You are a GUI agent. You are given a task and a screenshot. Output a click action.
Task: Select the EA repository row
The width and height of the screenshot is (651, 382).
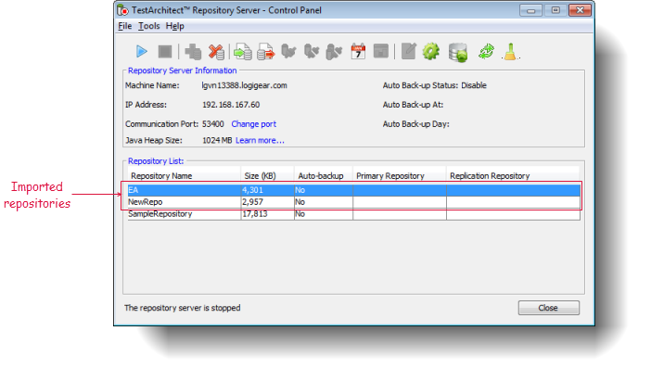tap(353, 190)
